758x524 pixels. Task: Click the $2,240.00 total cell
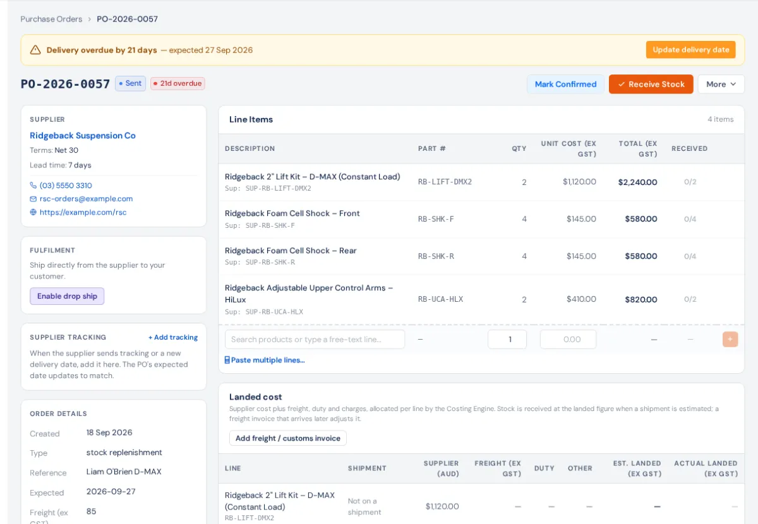[x=637, y=182]
